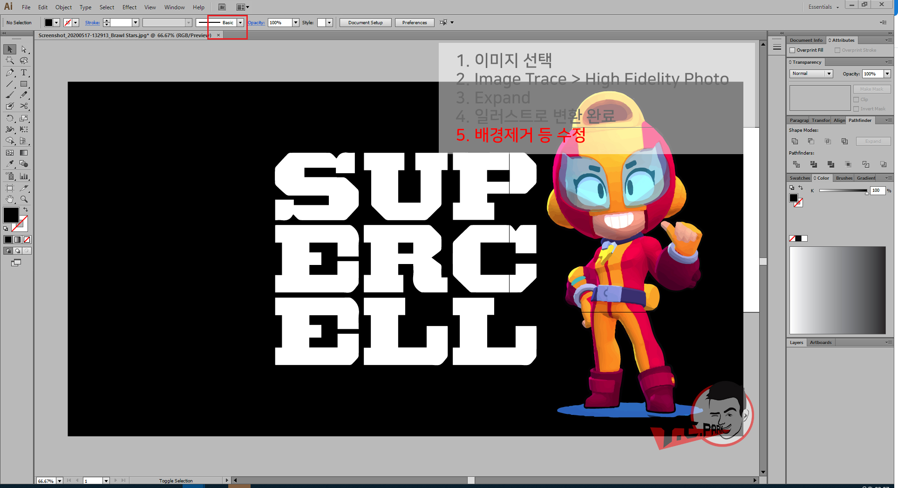Select the Direct Selection tool (white arrow)
This screenshot has width=898, height=488.
[24, 49]
